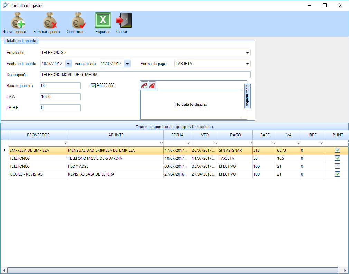Click the 313 base amount cell
Image resolution: width=349 pixels, height=274 pixels.
click(264, 150)
